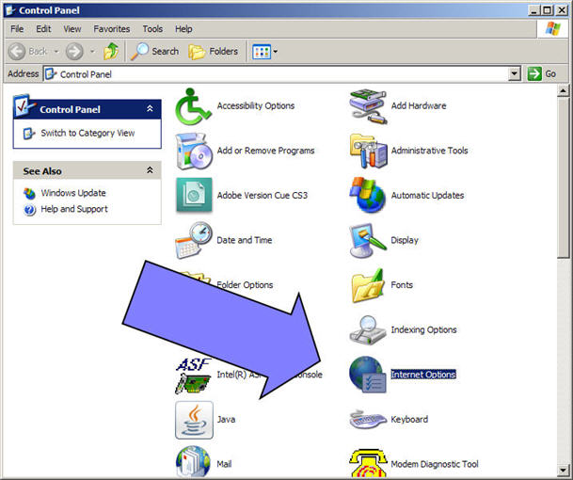This screenshot has width=573, height=480.
Task: Open the Edit menu
Action: (x=43, y=29)
